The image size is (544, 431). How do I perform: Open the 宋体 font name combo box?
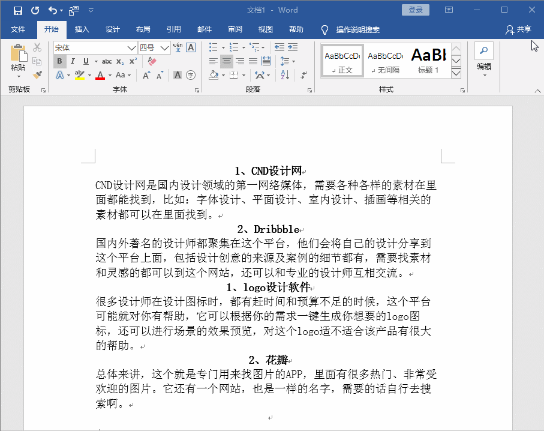point(95,47)
